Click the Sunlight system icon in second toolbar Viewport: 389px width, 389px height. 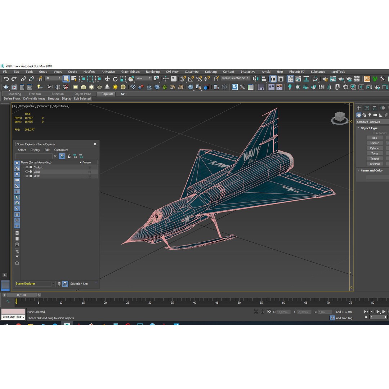[x=115, y=87]
